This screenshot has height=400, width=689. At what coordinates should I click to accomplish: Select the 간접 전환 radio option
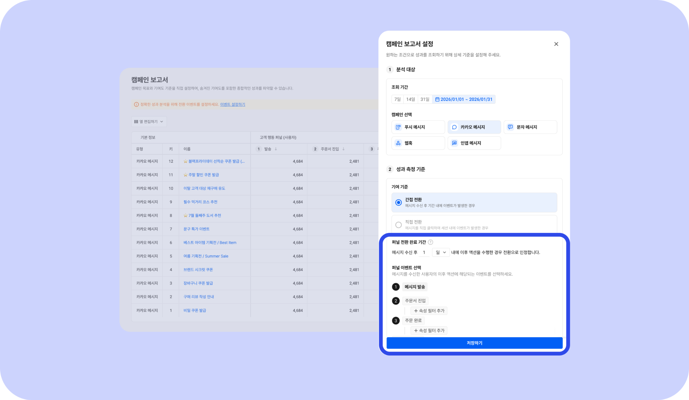tap(399, 202)
